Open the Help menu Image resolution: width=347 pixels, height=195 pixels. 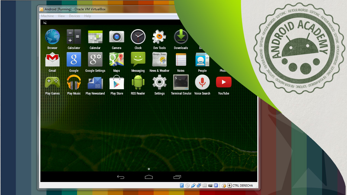88,16
